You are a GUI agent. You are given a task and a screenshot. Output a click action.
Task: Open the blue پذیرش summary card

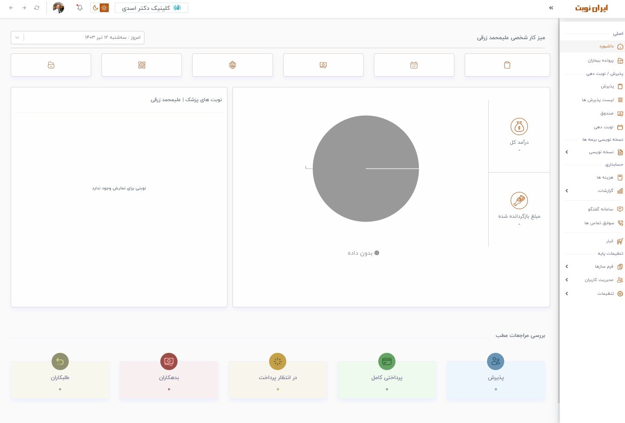(x=496, y=380)
